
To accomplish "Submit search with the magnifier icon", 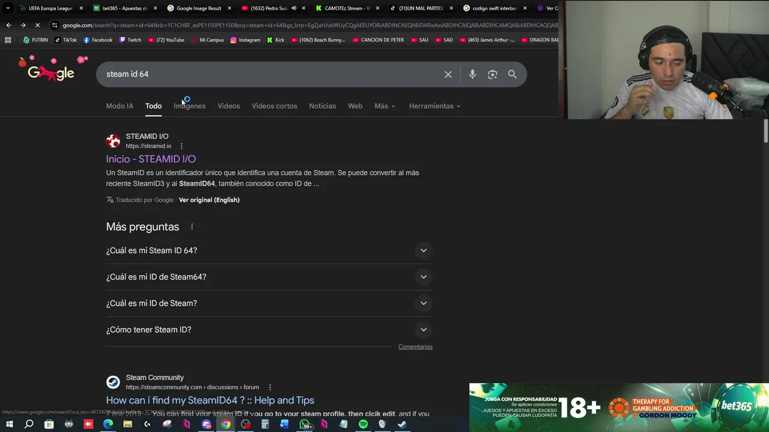I will pos(512,74).
